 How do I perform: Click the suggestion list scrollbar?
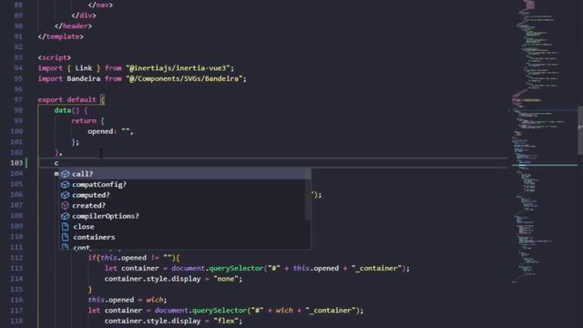click(x=308, y=194)
